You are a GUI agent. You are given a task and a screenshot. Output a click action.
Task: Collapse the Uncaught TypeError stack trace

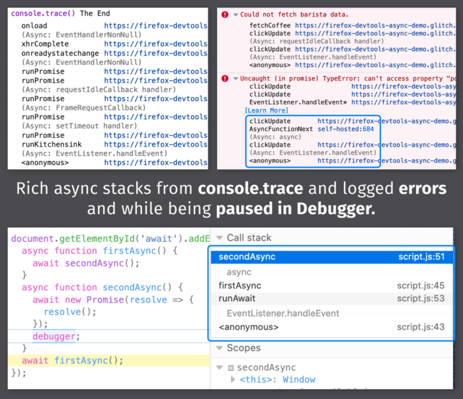coord(235,79)
